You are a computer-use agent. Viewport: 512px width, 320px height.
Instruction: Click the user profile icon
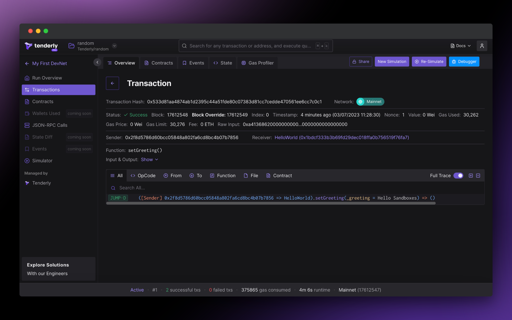[482, 46]
